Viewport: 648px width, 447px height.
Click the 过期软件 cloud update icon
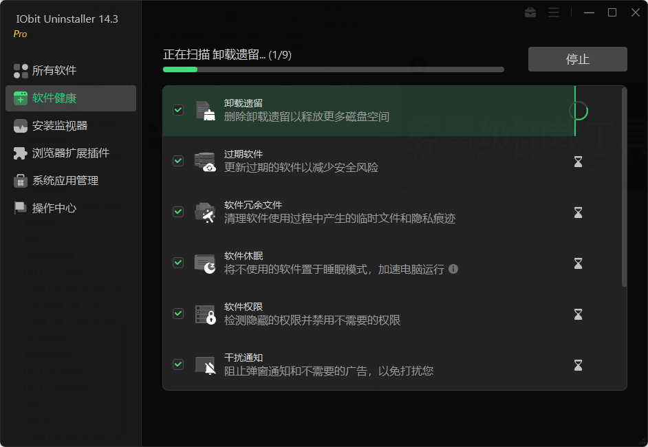pyautogui.click(x=206, y=162)
